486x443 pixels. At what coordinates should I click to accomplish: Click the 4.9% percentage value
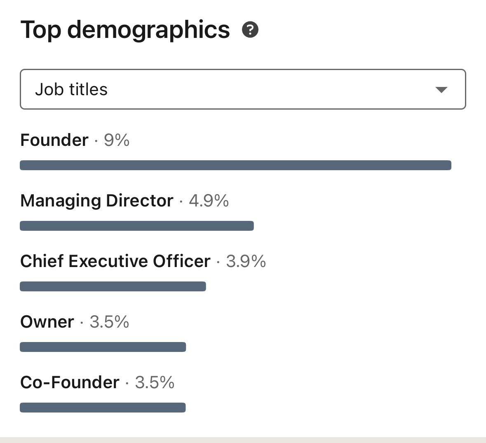pos(209,201)
